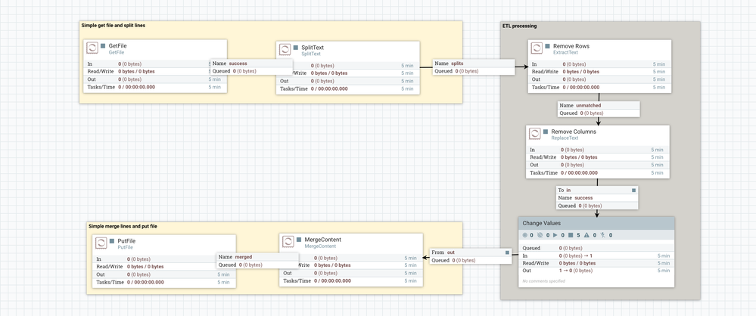The image size is (756, 316).
Task: Click the running play icon in Change Values
Action: [555, 235]
